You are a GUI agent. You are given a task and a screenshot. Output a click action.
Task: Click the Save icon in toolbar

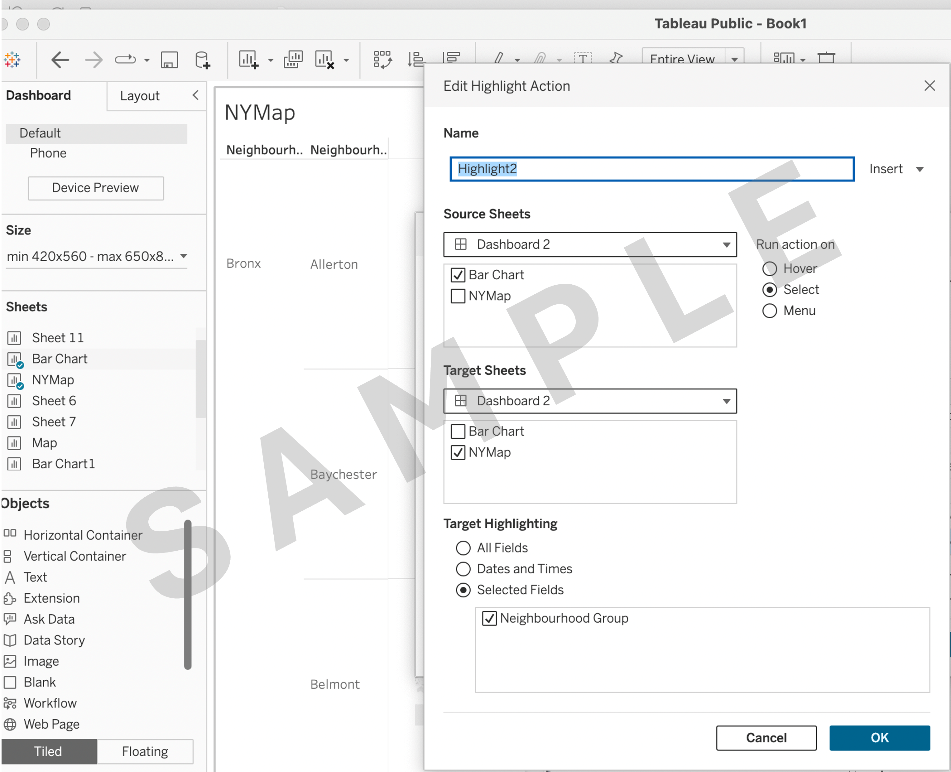coord(169,60)
